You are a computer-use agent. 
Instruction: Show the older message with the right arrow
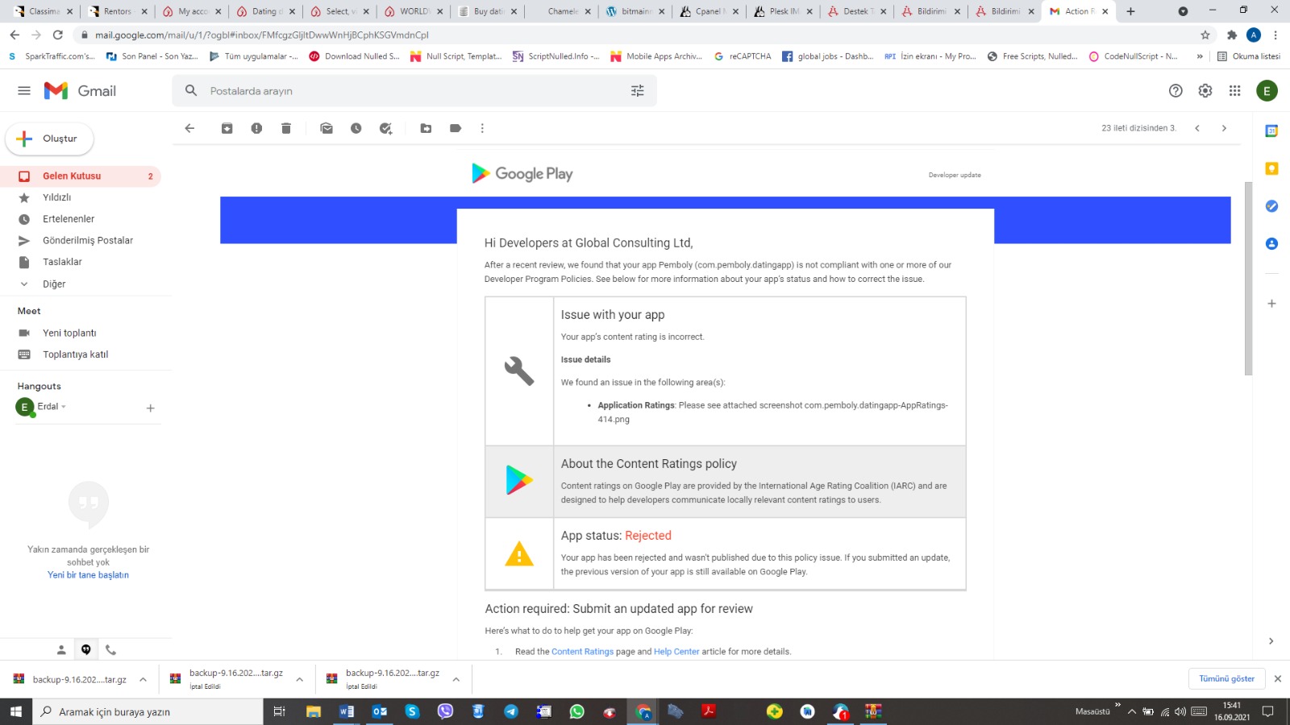(1224, 128)
